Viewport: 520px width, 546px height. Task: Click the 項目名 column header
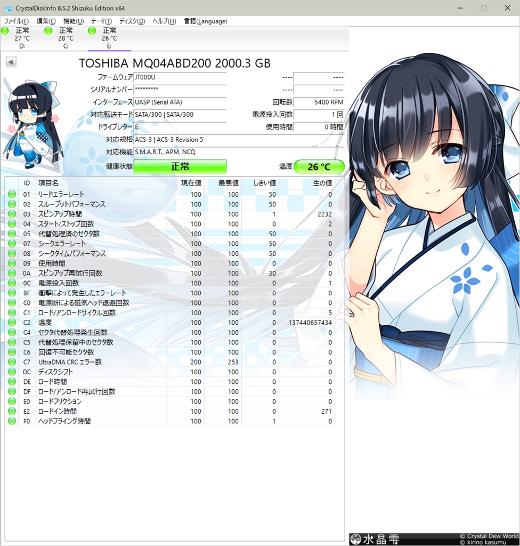[x=101, y=183]
